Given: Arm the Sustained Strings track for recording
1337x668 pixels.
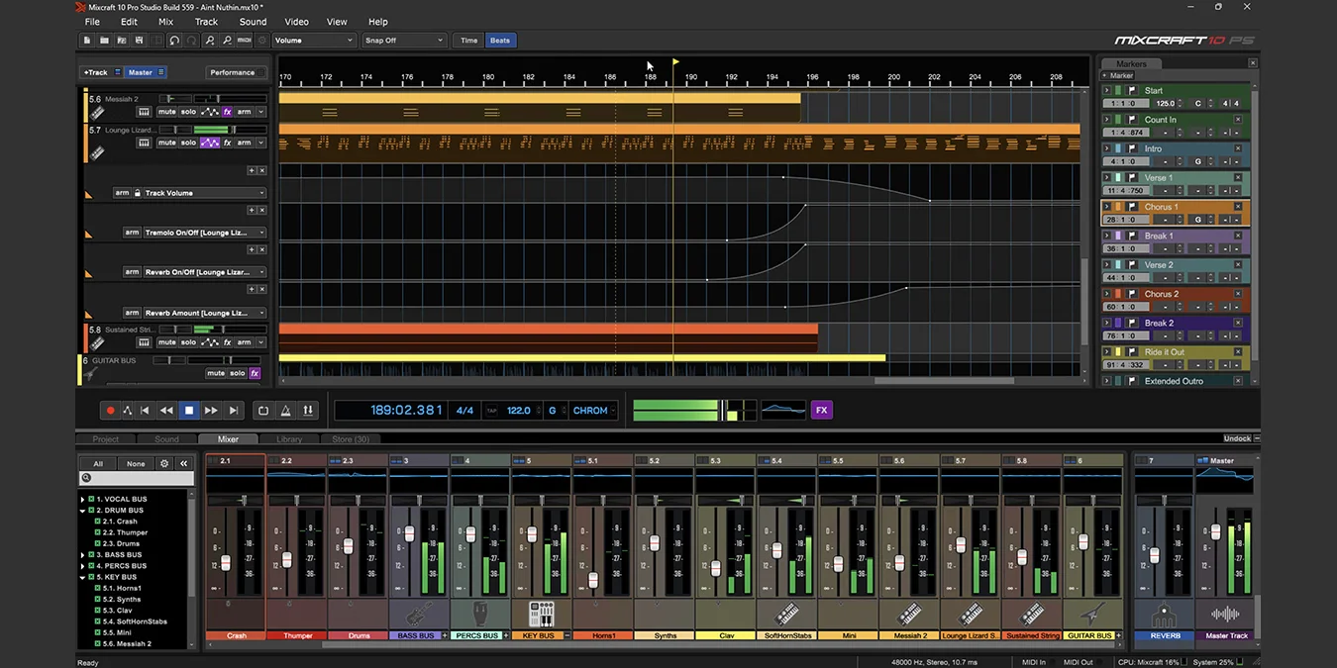Looking at the screenshot, I should [245, 341].
